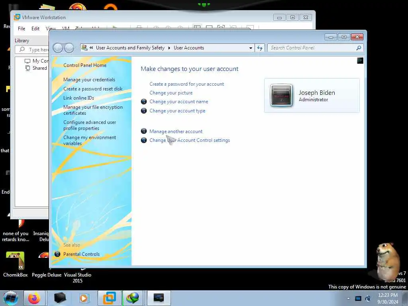Minimize the User Accounts window

331,37
